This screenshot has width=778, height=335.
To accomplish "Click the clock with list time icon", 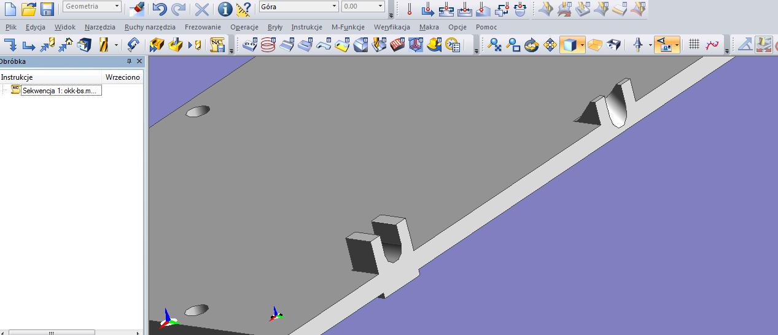I will 453,45.
